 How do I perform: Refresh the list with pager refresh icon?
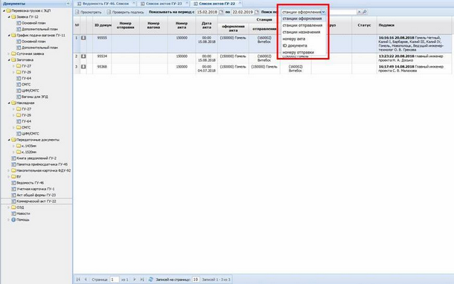pos(150,280)
